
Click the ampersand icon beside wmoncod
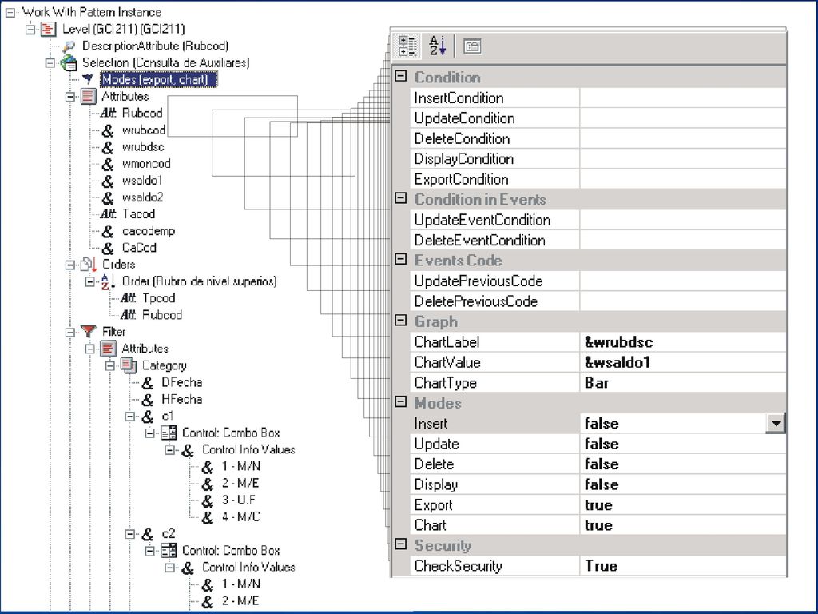108,164
